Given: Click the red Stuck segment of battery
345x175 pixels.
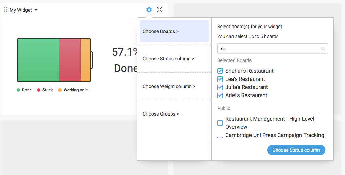Looking at the screenshot, I should click(x=70, y=60).
